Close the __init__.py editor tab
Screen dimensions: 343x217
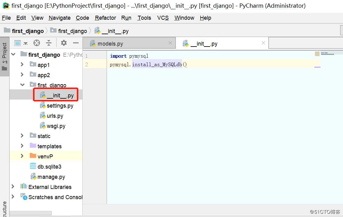pyautogui.click(x=263, y=43)
